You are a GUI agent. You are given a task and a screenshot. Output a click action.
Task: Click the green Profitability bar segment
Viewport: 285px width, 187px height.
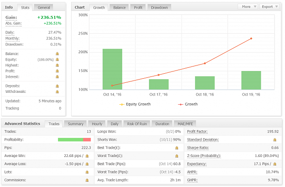(71, 140)
